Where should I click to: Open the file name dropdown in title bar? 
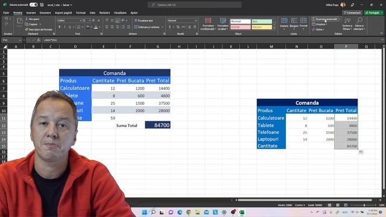click(x=71, y=5)
